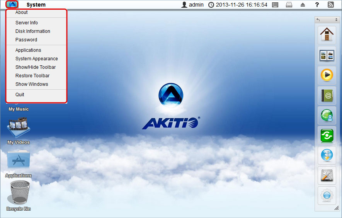The width and height of the screenshot is (342, 218).
Task: Open the download manager toolbar icon
Action: (327, 155)
